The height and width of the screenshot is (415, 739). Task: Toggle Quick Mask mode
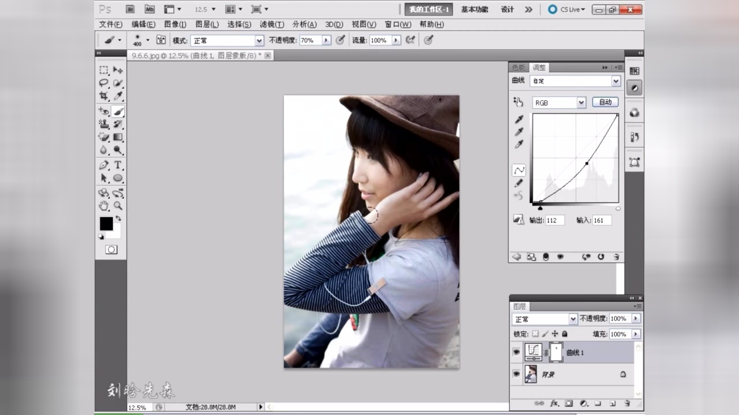click(111, 250)
